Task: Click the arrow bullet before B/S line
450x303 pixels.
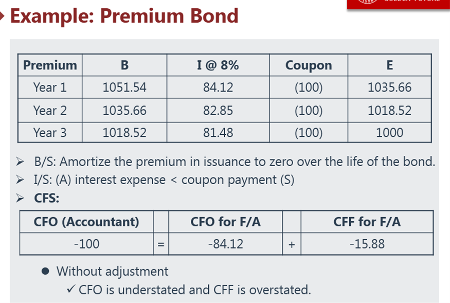Action: (20, 162)
